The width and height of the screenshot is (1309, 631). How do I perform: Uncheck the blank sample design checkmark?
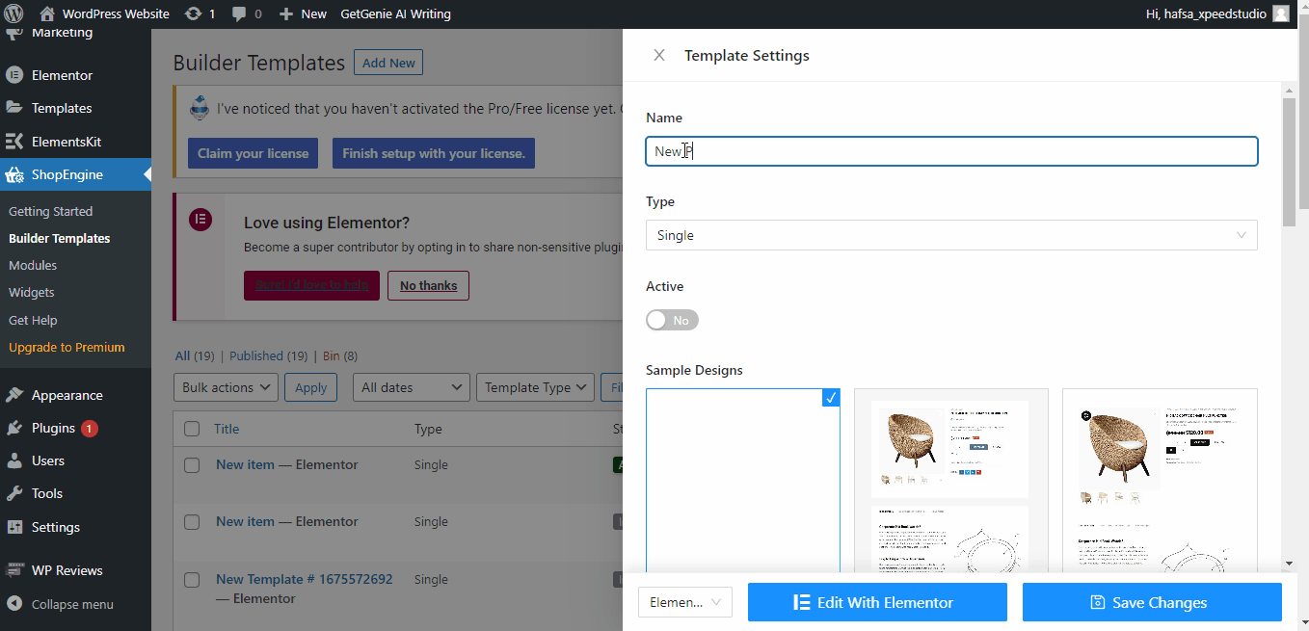[831, 398]
